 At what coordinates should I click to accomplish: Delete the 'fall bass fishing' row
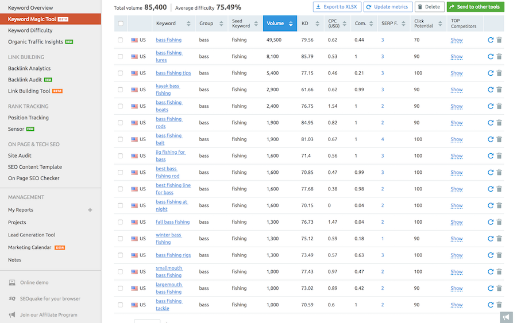coord(499,222)
